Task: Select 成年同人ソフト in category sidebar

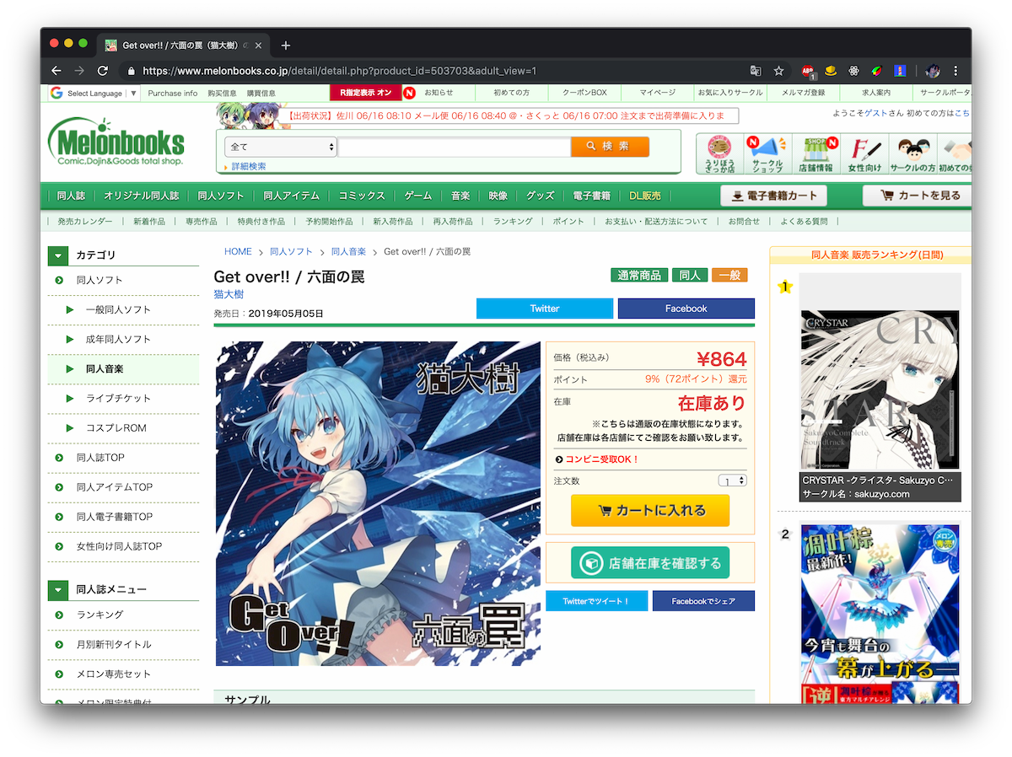Action: click(118, 339)
